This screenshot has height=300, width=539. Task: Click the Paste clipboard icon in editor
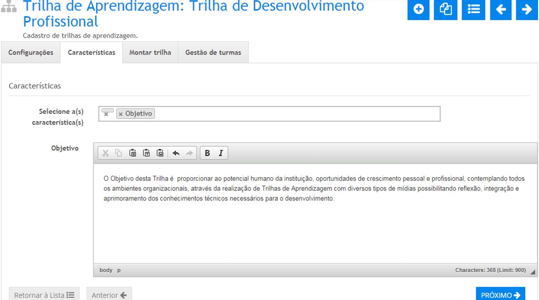tap(132, 153)
